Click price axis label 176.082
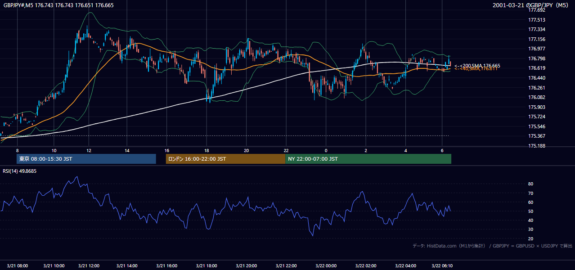The height and width of the screenshot is (270, 575). coord(536,97)
